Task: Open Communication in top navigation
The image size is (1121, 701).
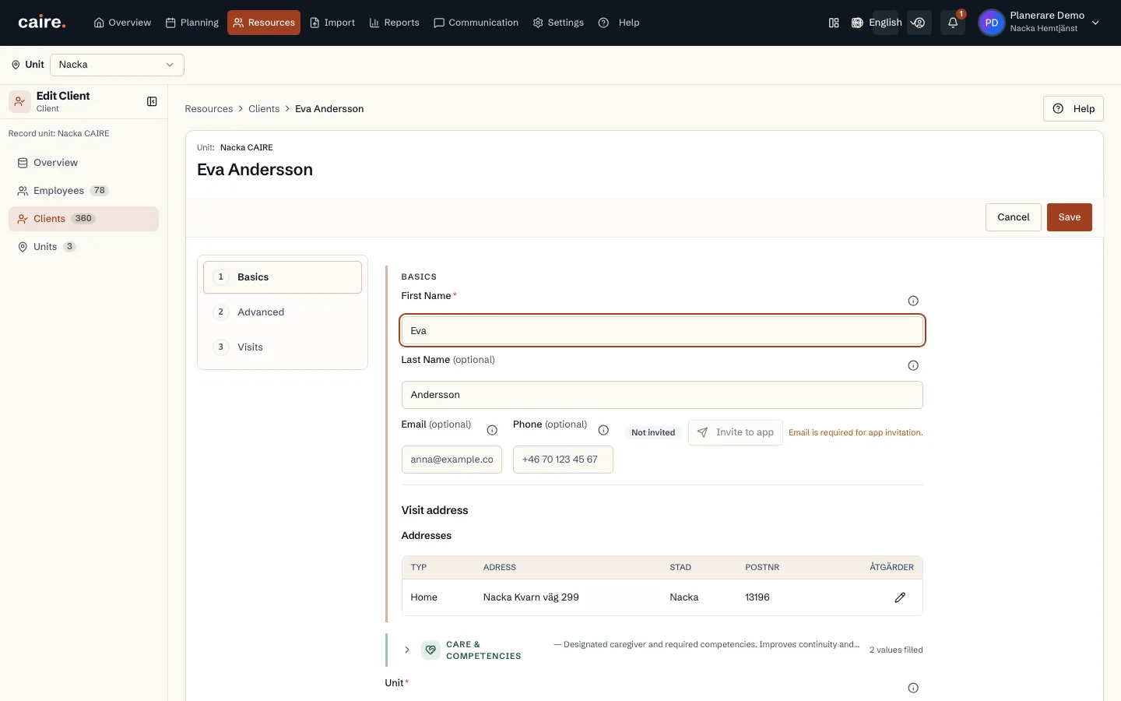Action: [476, 23]
